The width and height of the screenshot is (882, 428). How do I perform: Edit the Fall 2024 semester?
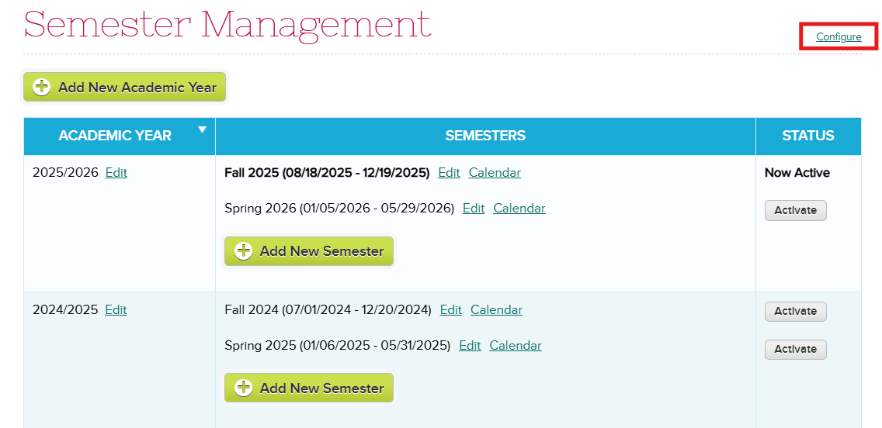pos(450,309)
